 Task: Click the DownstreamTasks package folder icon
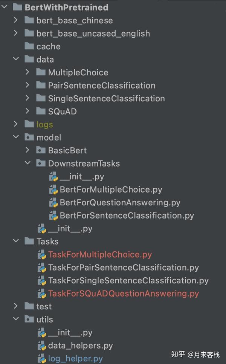[x=41, y=164]
